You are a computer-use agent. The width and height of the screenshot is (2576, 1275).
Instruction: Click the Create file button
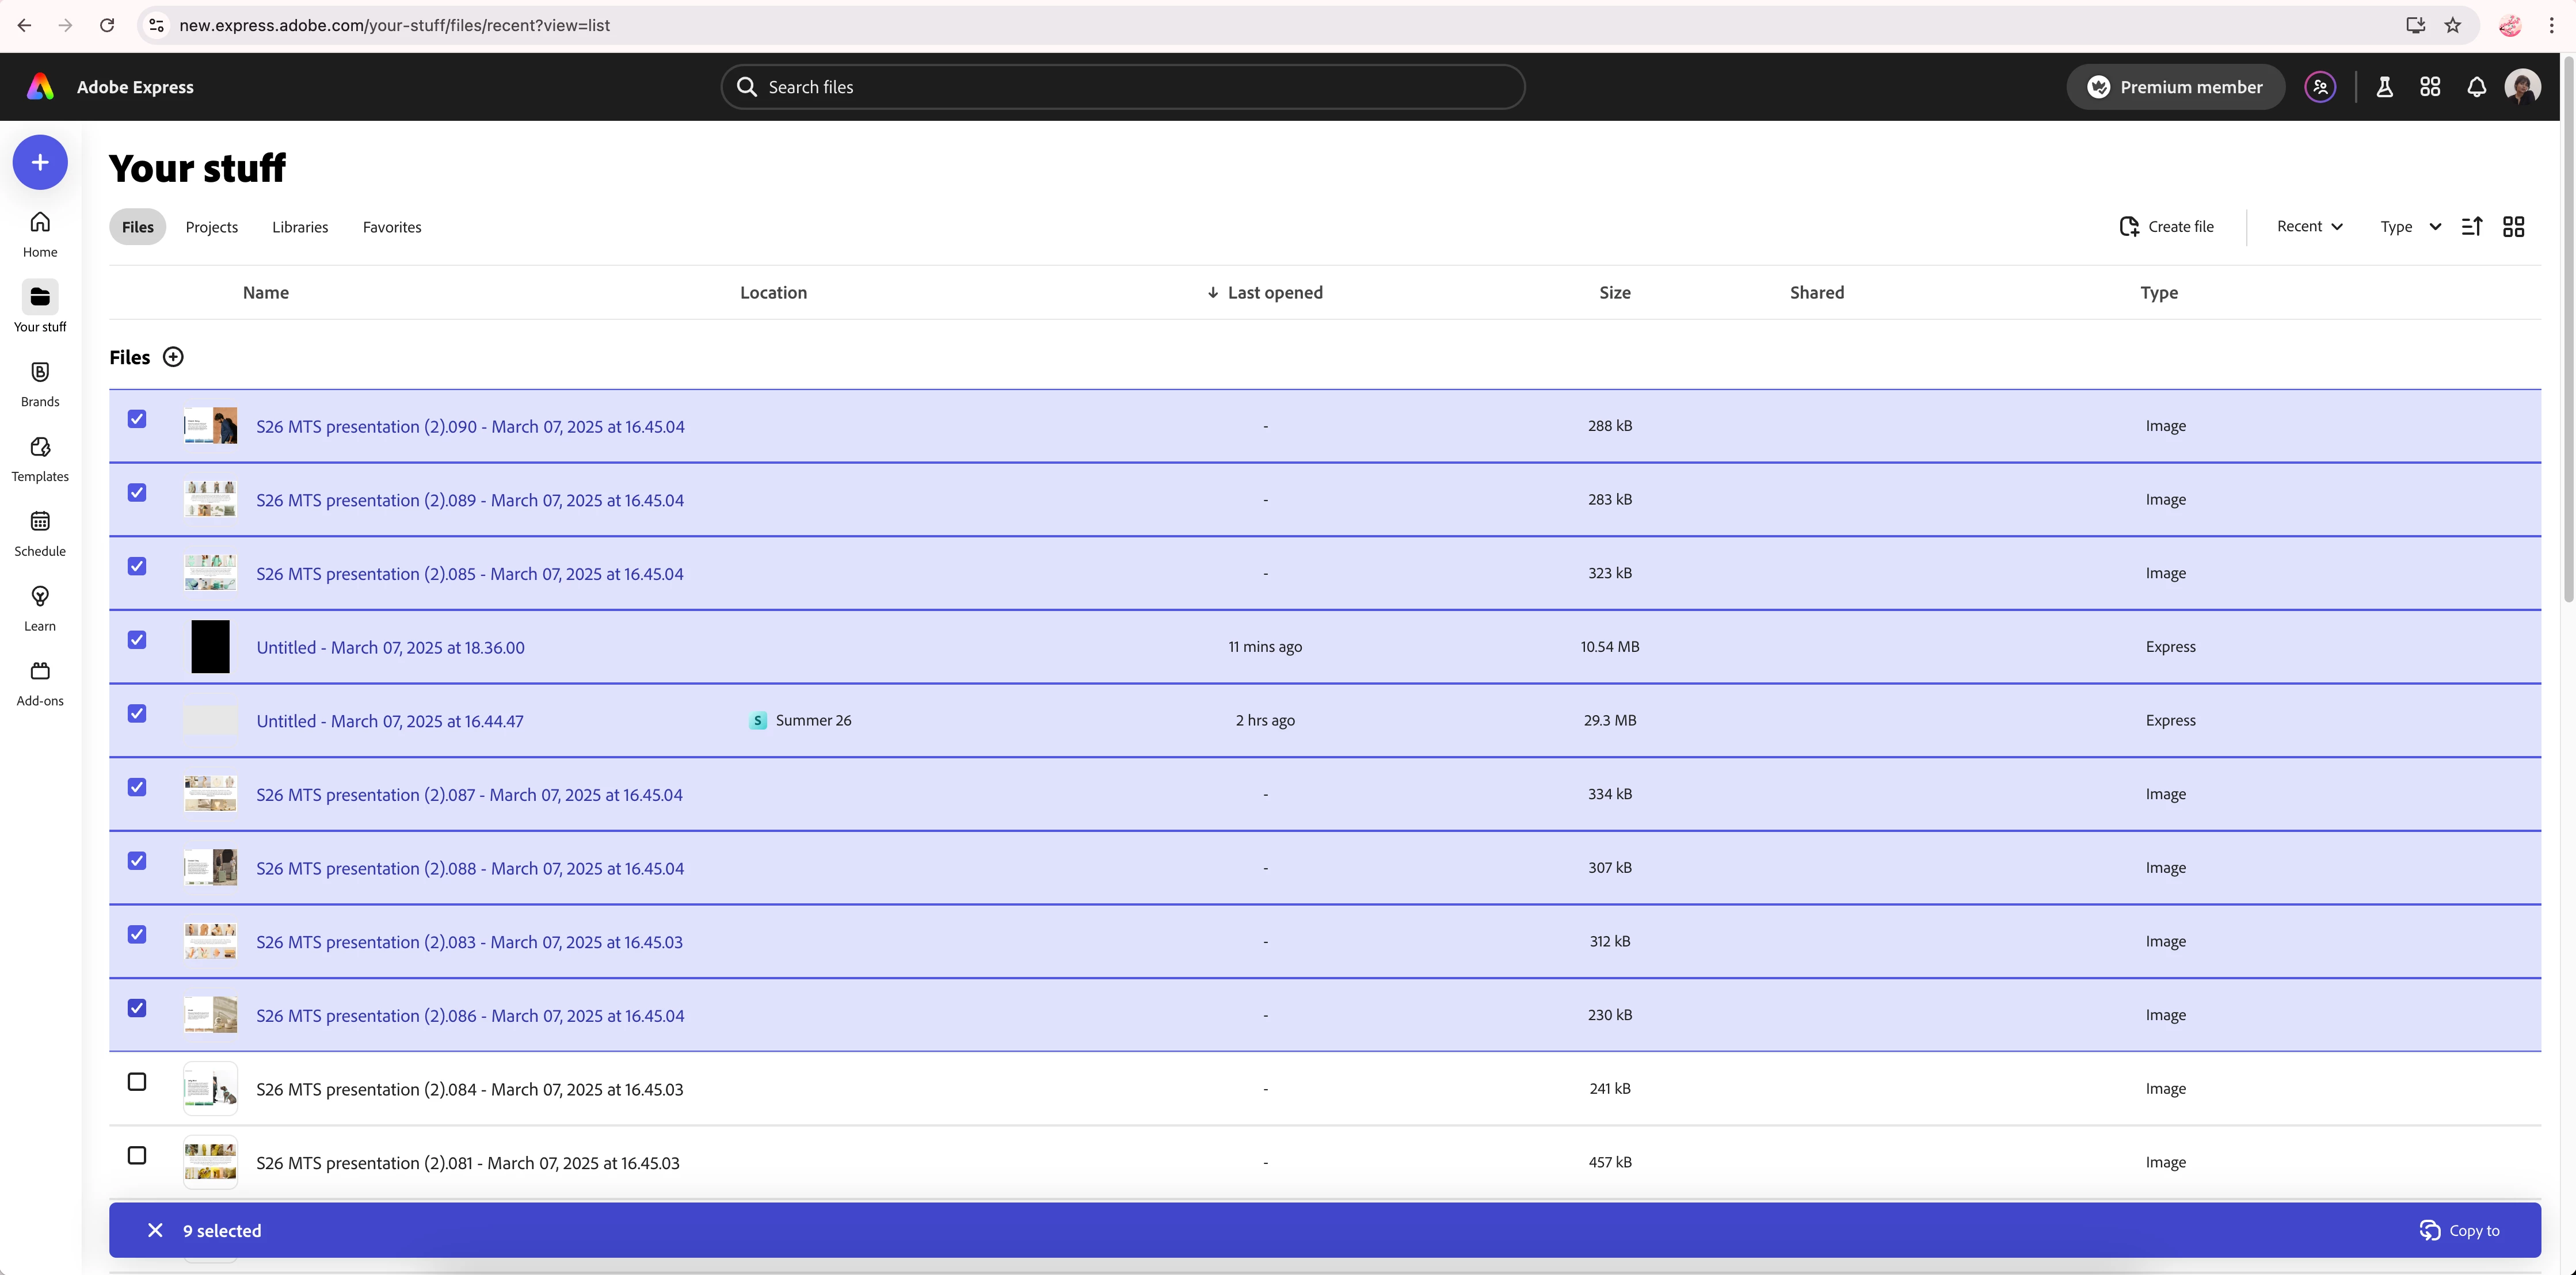pyautogui.click(x=2166, y=227)
